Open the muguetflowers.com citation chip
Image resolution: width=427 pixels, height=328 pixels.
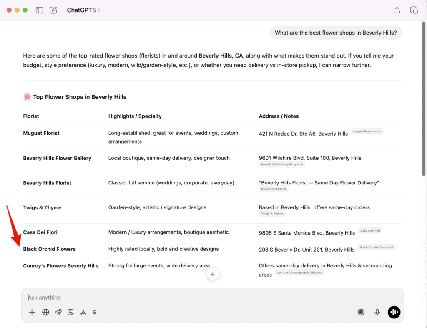pos(367,131)
